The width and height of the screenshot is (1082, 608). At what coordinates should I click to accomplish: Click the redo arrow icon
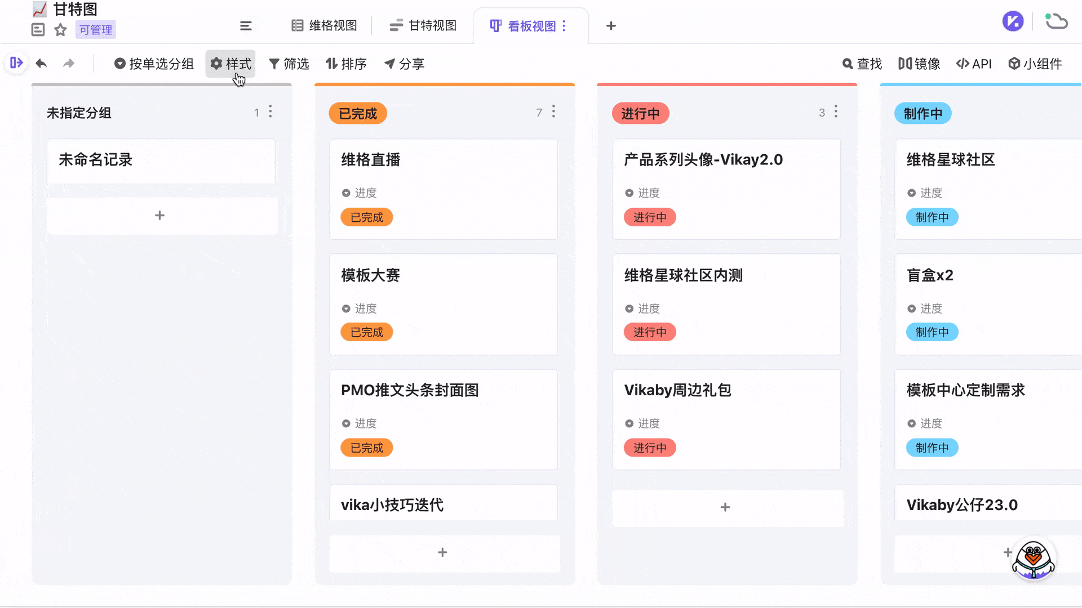pos(69,64)
